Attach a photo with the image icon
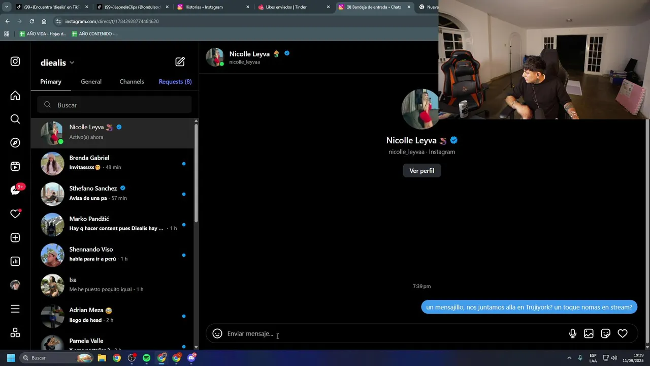 [x=589, y=333]
